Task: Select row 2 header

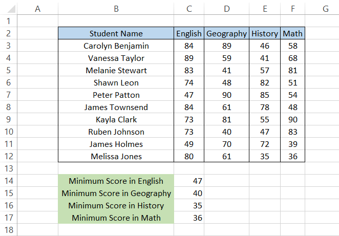Action: (x=8, y=34)
